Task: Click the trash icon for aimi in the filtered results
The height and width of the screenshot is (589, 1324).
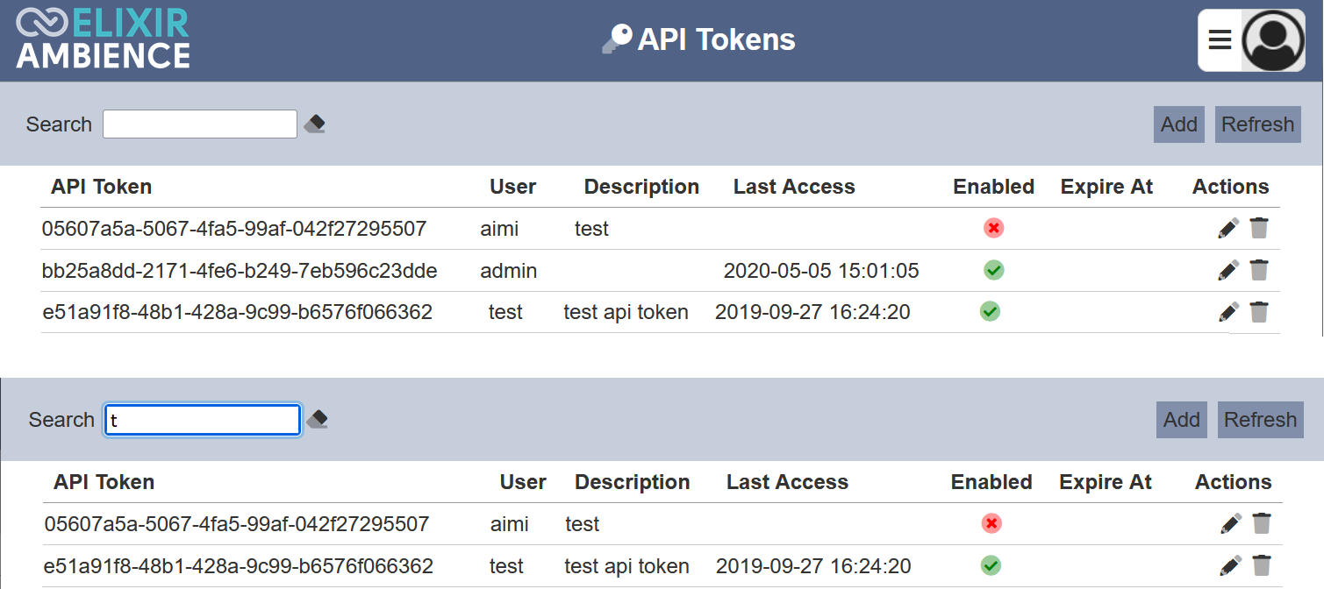Action: pos(1262,524)
